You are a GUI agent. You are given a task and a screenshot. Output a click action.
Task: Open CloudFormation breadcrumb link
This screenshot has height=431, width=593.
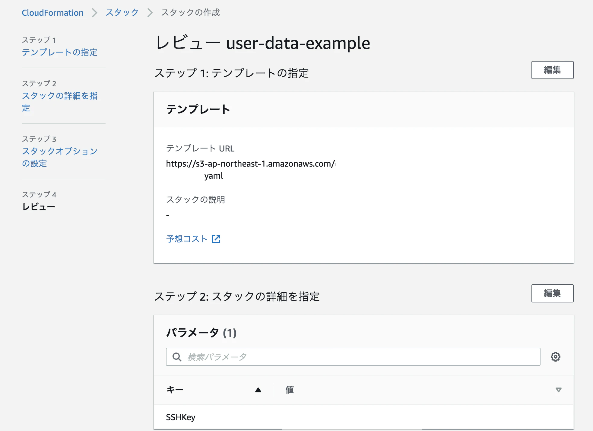click(52, 13)
